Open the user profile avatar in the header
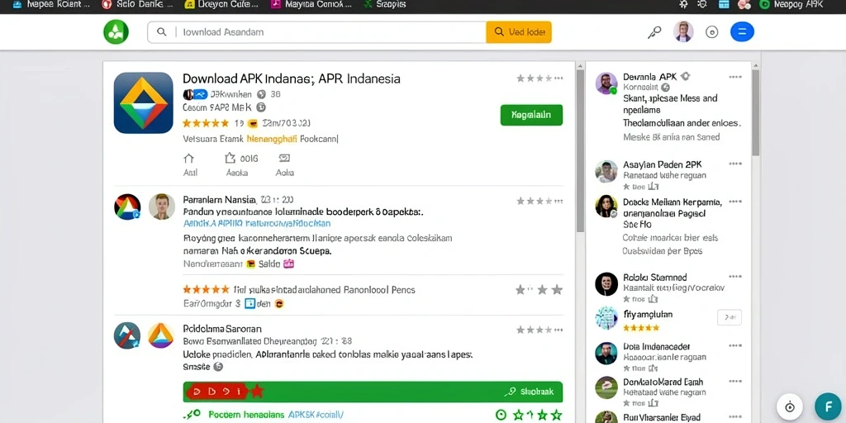The width and height of the screenshot is (846, 423). pyautogui.click(x=683, y=32)
